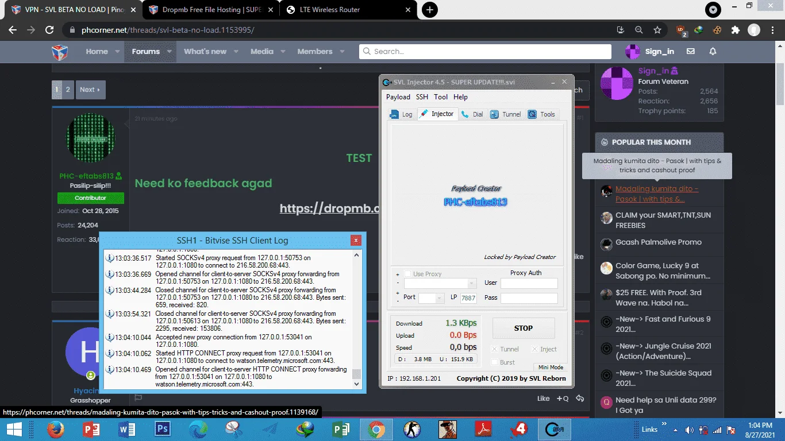The width and height of the screenshot is (785, 441).
Task: Open the Chrome extensions puzzle icon
Action: tap(736, 30)
